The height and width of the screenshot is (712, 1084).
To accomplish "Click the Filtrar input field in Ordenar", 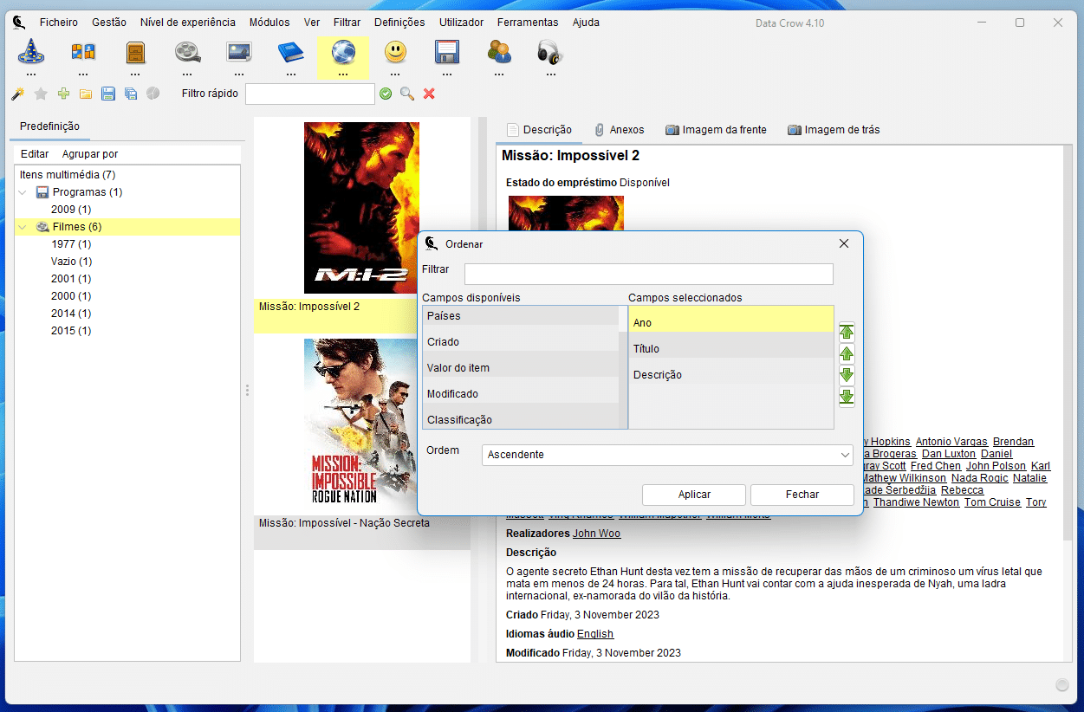I will (649, 274).
